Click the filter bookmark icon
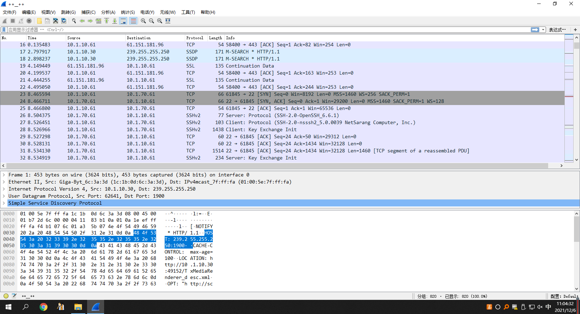Viewport: 580px width, 314px height. click(x=4, y=30)
